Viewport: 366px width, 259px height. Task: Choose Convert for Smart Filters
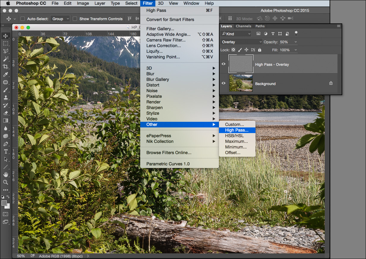coord(179,20)
